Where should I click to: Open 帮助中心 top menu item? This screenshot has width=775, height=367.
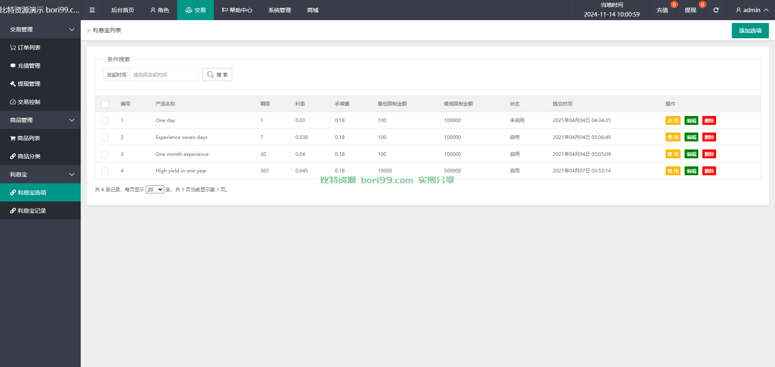pos(237,10)
